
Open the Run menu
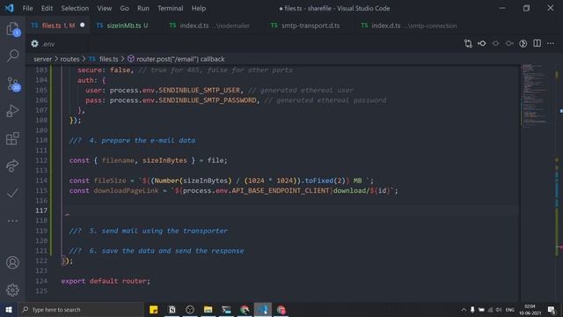tap(143, 8)
